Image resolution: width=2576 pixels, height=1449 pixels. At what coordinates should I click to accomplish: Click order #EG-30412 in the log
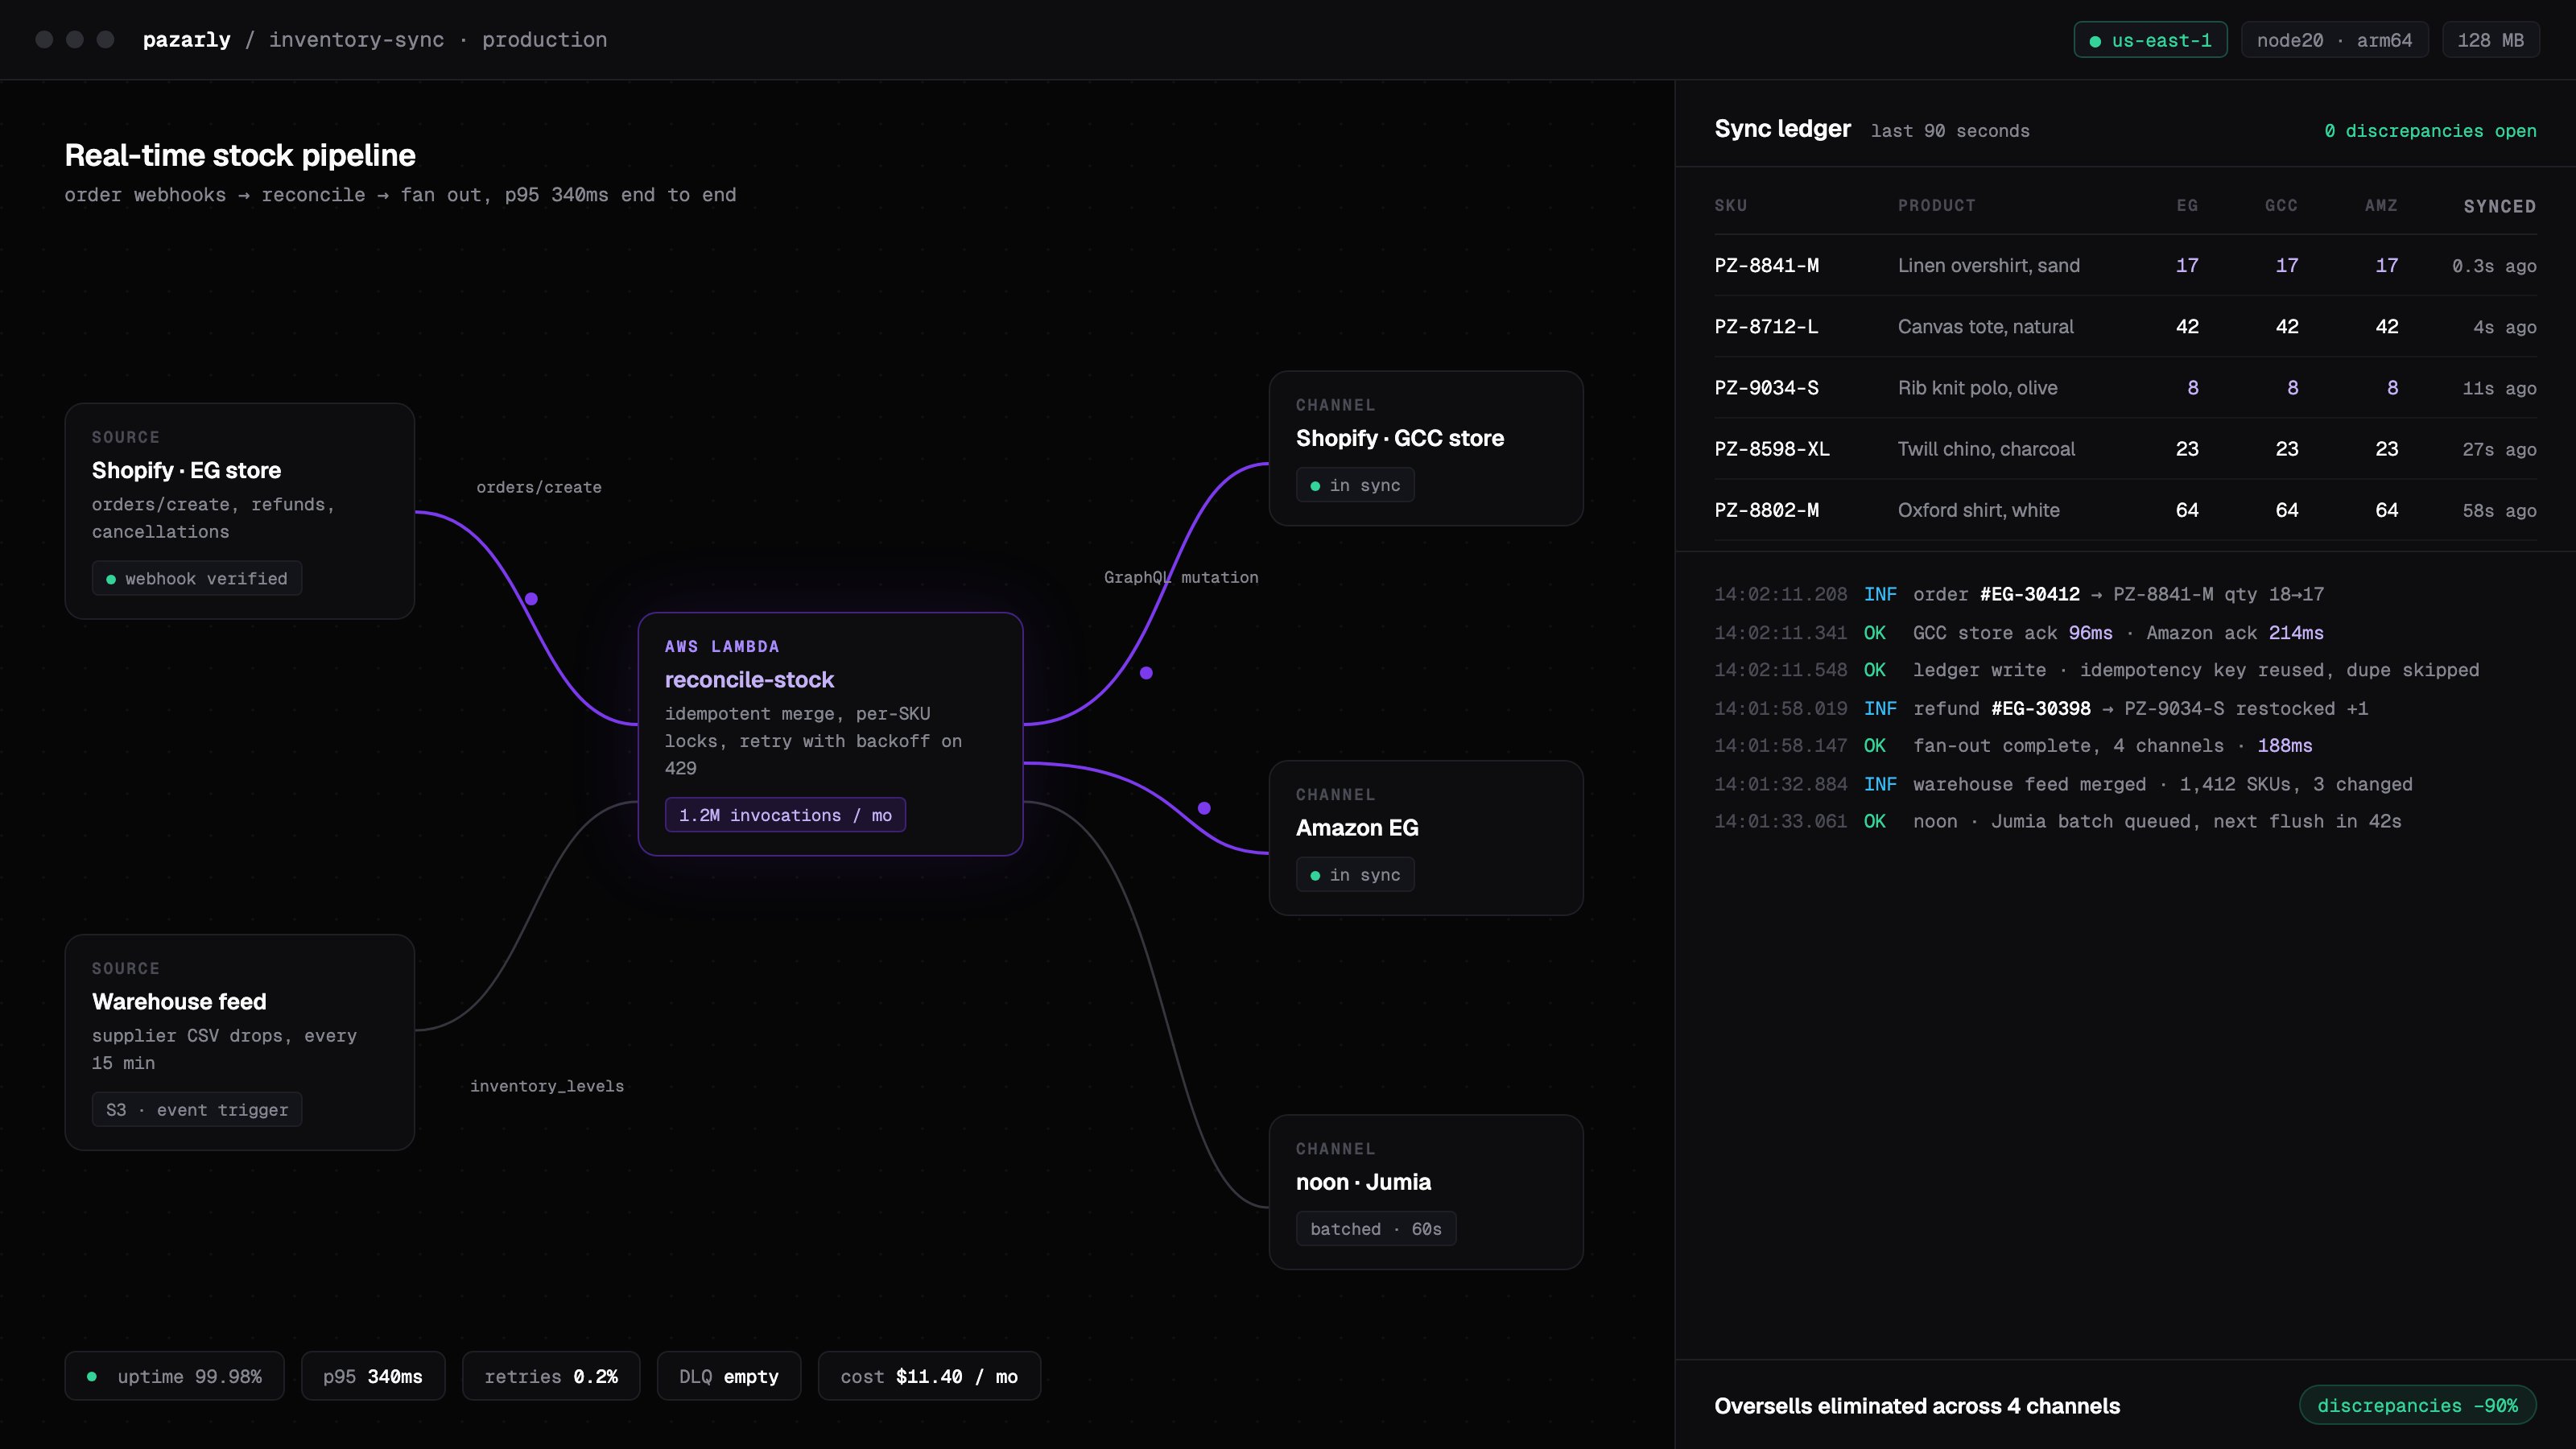point(2029,594)
